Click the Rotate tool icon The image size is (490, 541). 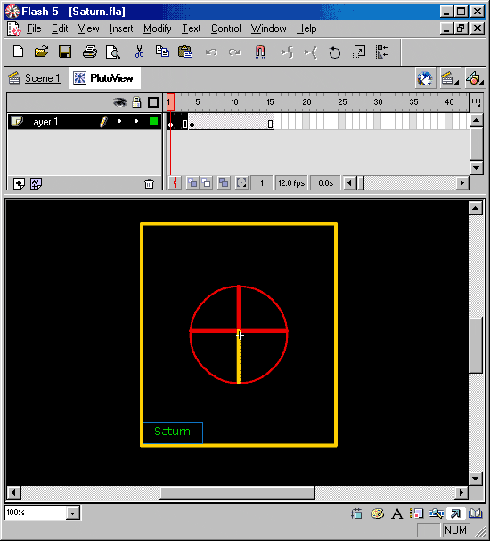click(x=334, y=52)
